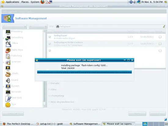Click the Quit button
This screenshot has width=168, height=126.
[158, 113]
